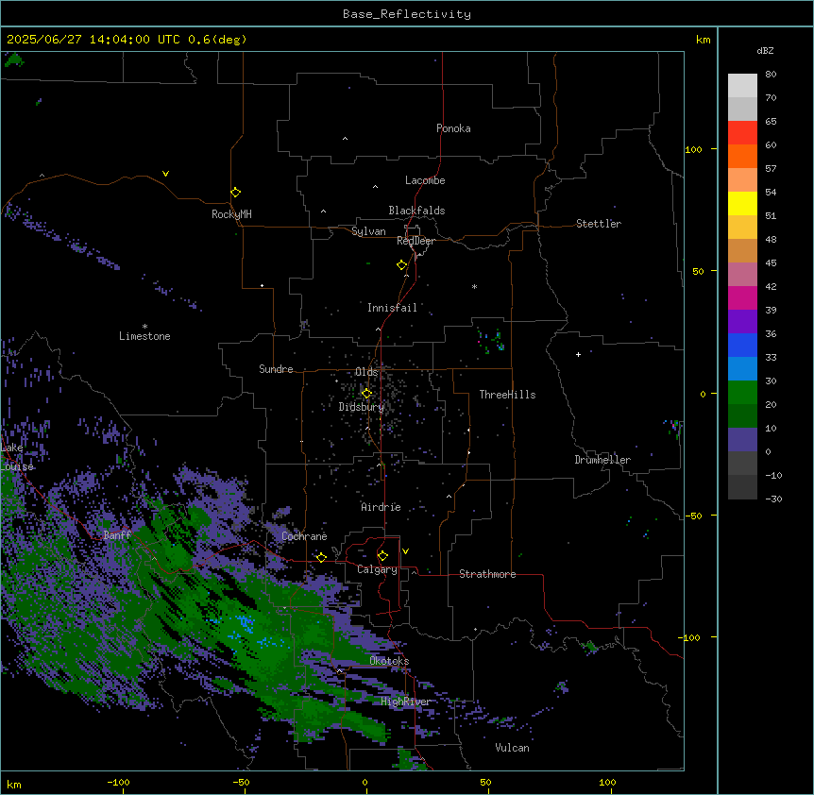Select the Vulcan label

click(512, 748)
